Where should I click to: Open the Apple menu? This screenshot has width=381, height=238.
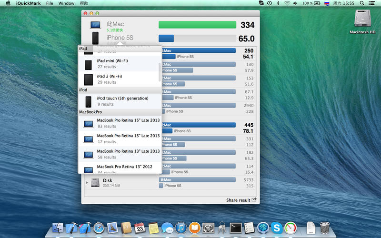(x=8, y=3)
